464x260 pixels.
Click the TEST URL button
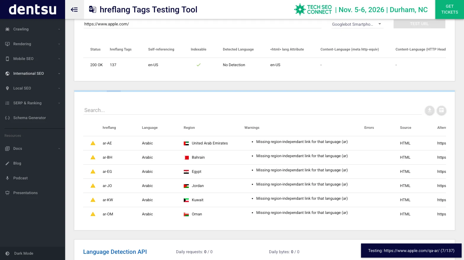419,24
